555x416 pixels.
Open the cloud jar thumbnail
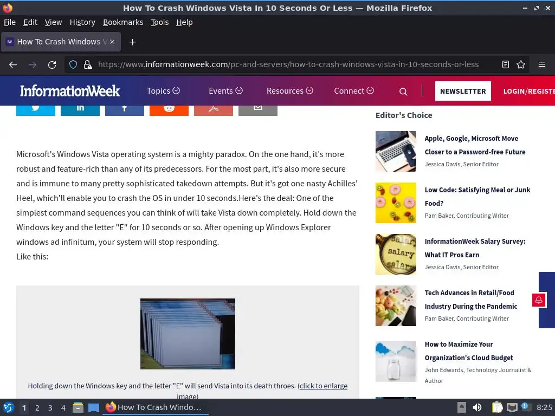tap(396, 361)
